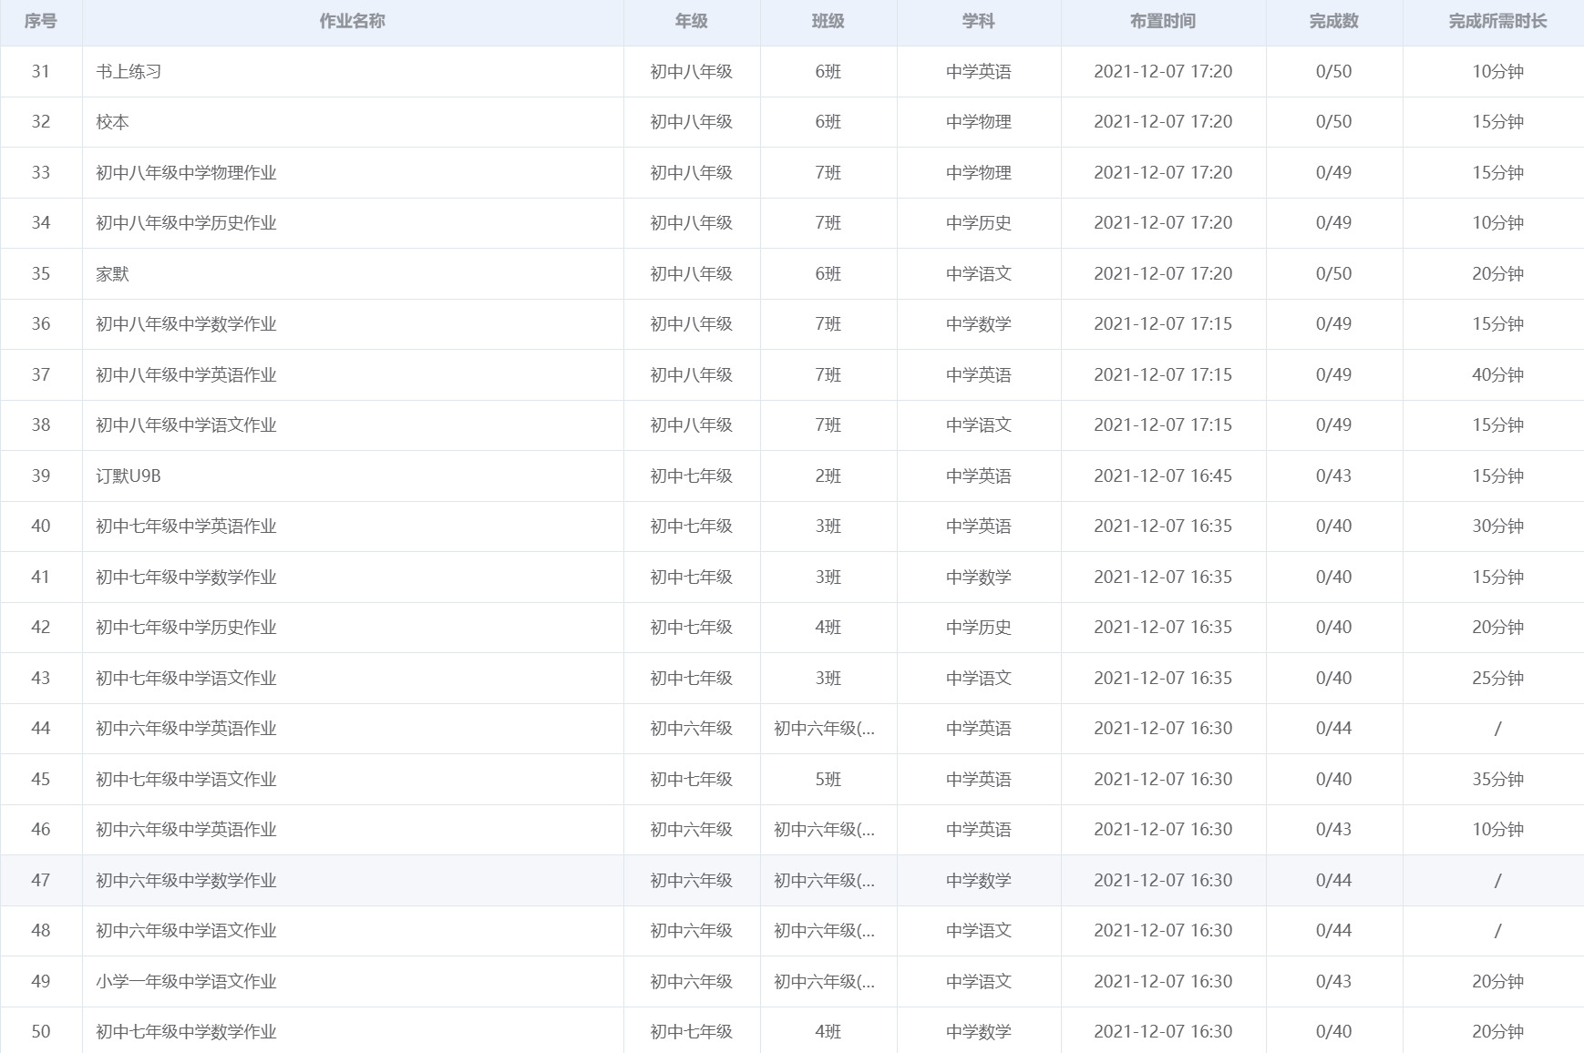Click the 2021-12-07 16:45 timestamp cell
This screenshot has height=1053, width=1584.
1162,476
